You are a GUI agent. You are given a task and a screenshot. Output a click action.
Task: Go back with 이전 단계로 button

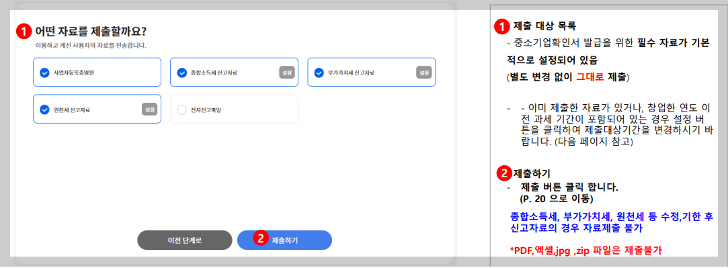point(184,240)
